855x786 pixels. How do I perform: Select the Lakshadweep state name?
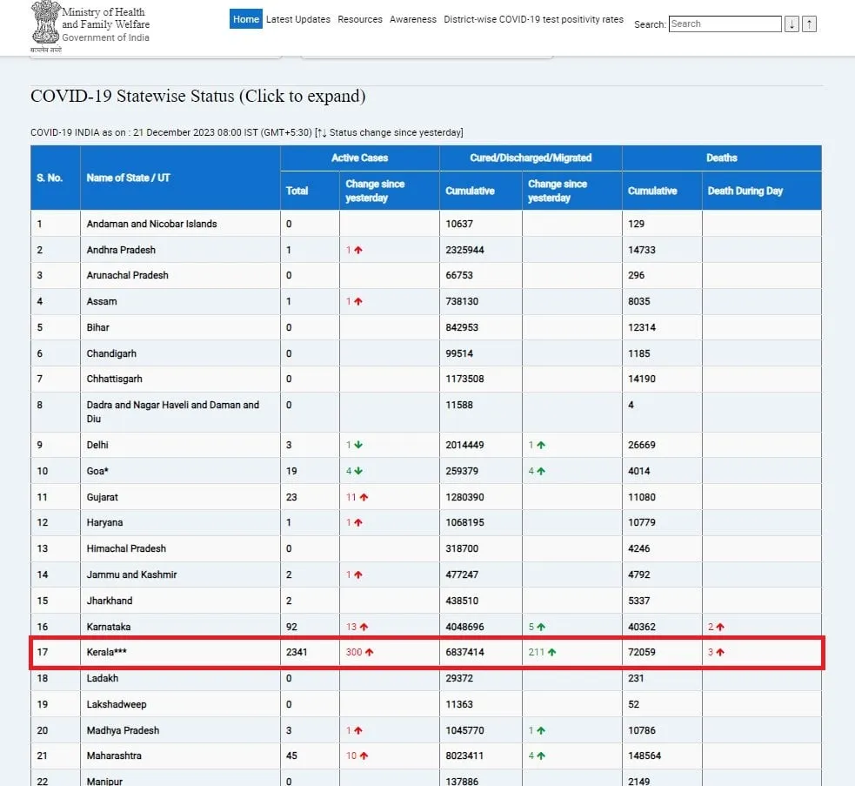117,705
